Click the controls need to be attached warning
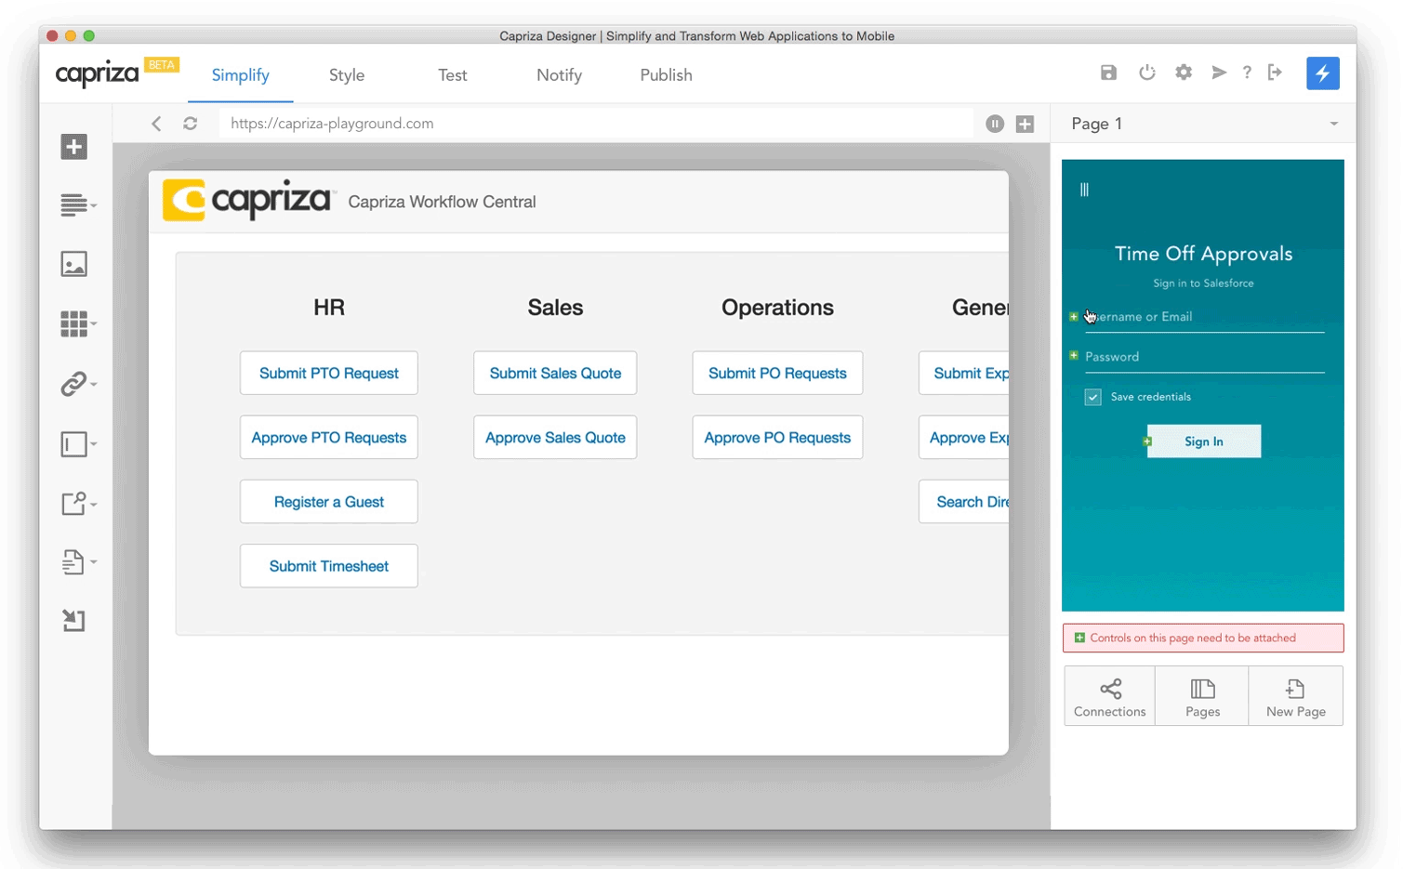 pyautogui.click(x=1203, y=638)
